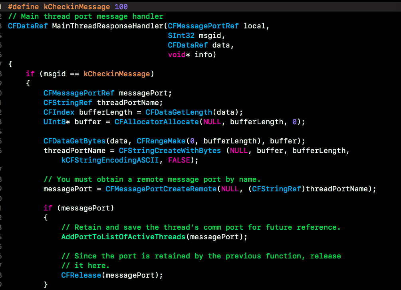Click the CFDataGetLength function call
This screenshot has height=290, width=401.
pos(179,112)
